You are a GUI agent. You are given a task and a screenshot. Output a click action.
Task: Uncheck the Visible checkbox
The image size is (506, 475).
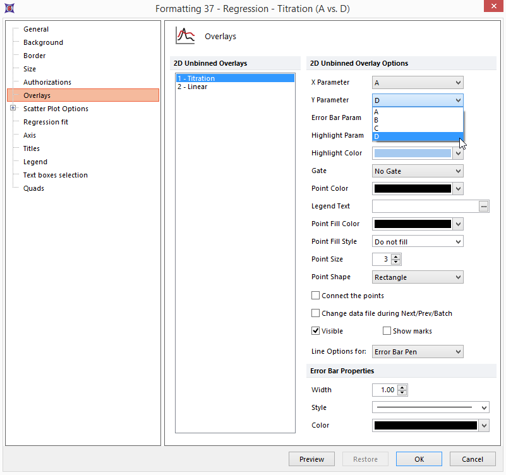316,331
